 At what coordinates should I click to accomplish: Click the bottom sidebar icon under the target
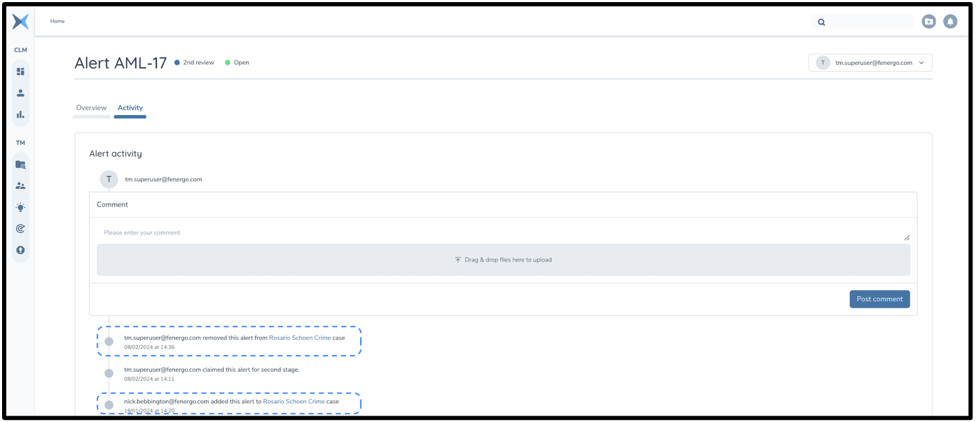[x=21, y=250]
